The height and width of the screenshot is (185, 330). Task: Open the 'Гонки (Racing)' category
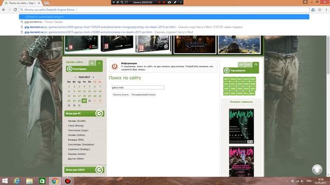click(76, 125)
